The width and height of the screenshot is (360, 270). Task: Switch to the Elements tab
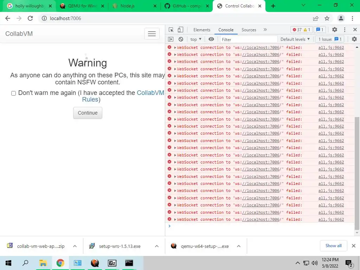202,30
